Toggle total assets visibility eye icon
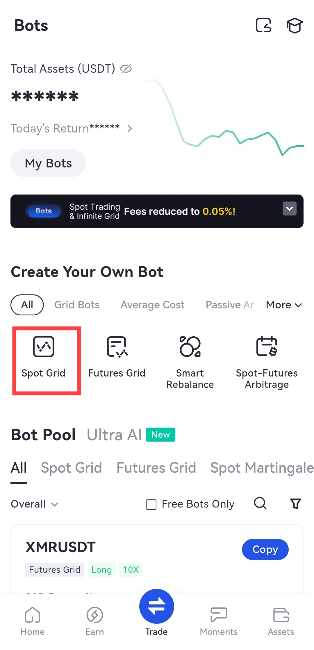 click(126, 69)
